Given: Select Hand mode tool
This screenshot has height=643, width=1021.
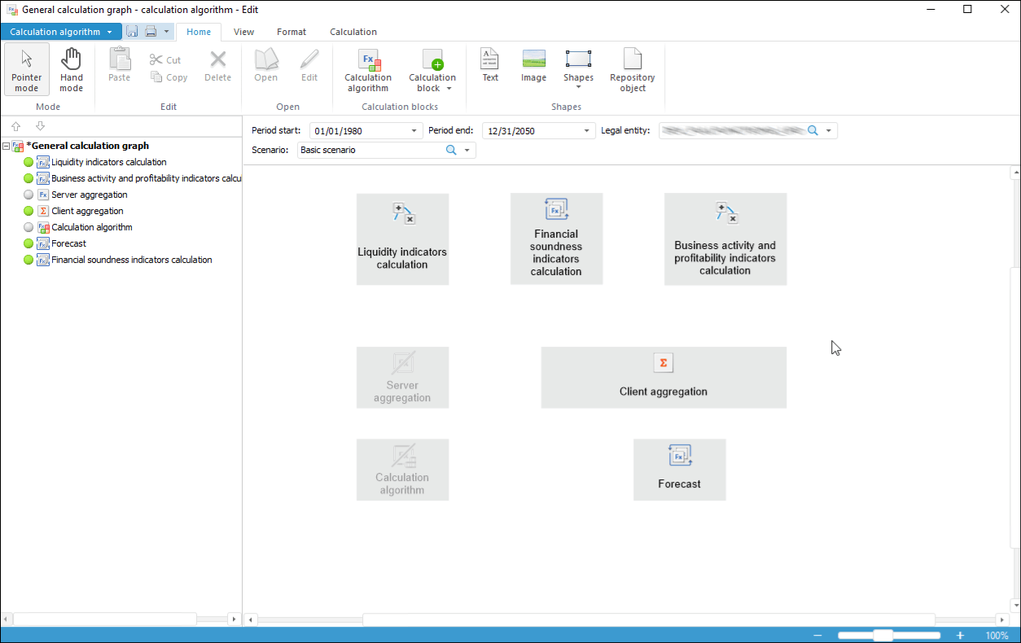Looking at the screenshot, I should tap(71, 69).
